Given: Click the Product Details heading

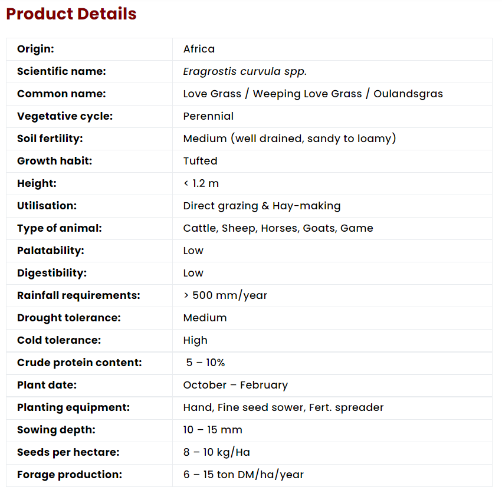Looking at the screenshot, I should coord(71,14).
